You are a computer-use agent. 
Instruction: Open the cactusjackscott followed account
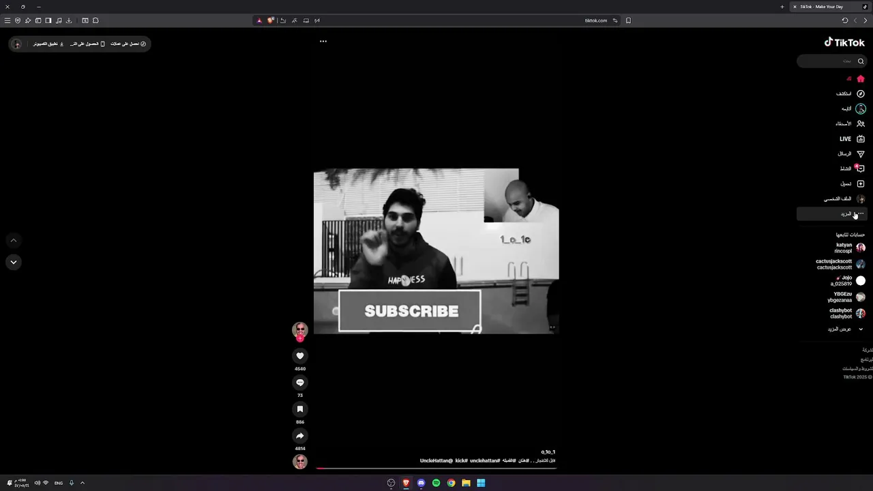pos(840,264)
